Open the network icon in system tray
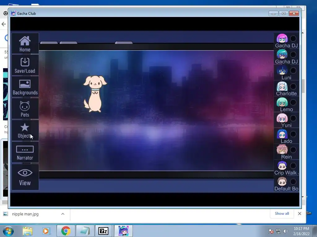This screenshot has width=317, height=237. (x=278, y=231)
